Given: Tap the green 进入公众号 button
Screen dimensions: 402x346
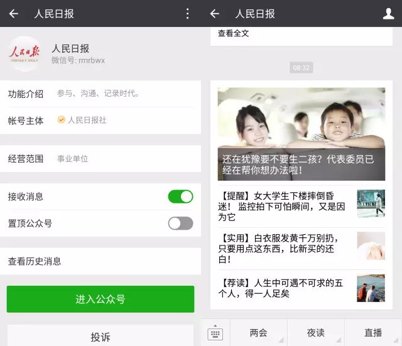Looking at the screenshot, I should click(x=100, y=299).
